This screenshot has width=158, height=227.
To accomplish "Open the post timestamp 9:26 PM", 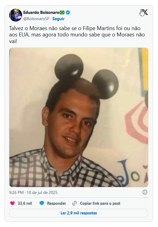I will click(x=16, y=192).
